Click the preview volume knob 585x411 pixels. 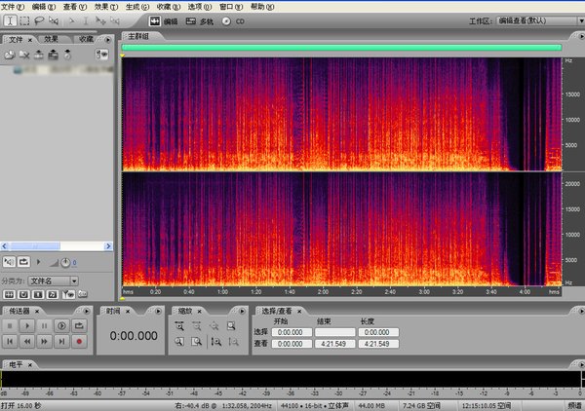click(x=65, y=263)
